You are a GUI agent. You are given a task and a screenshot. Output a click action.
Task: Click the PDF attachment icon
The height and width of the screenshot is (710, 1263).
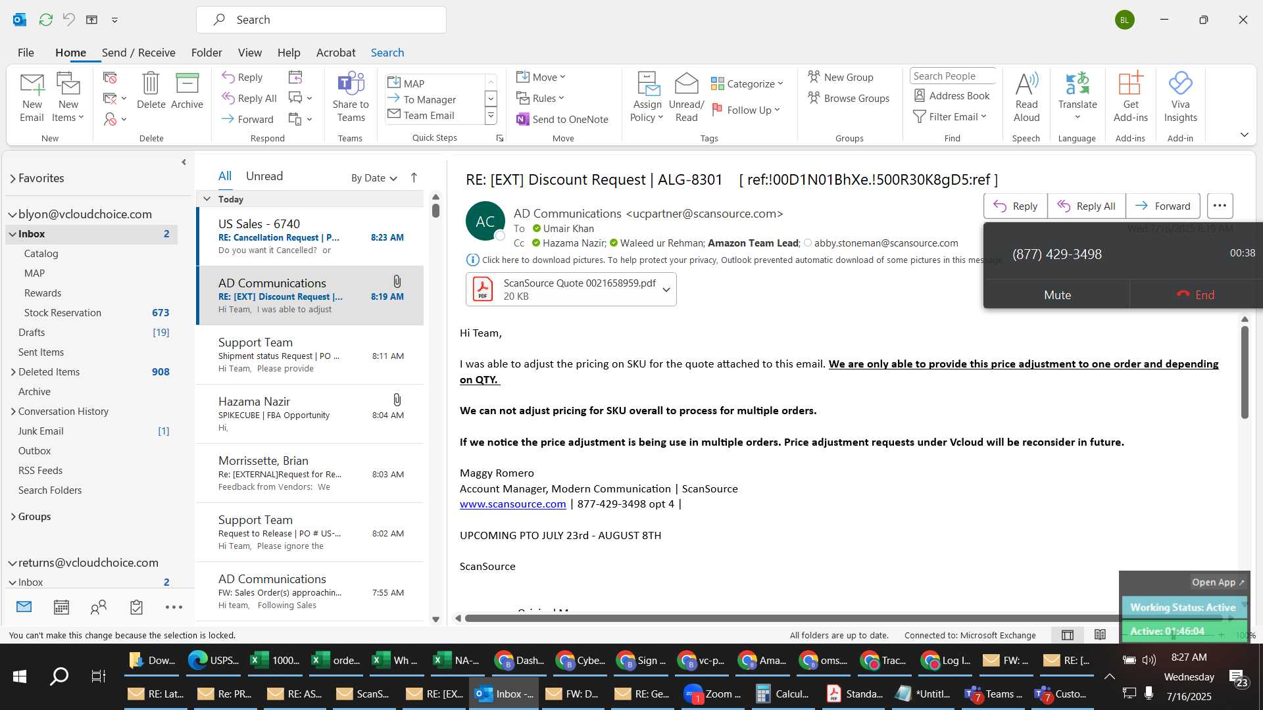pyautogui.click(x=483, y=289)
